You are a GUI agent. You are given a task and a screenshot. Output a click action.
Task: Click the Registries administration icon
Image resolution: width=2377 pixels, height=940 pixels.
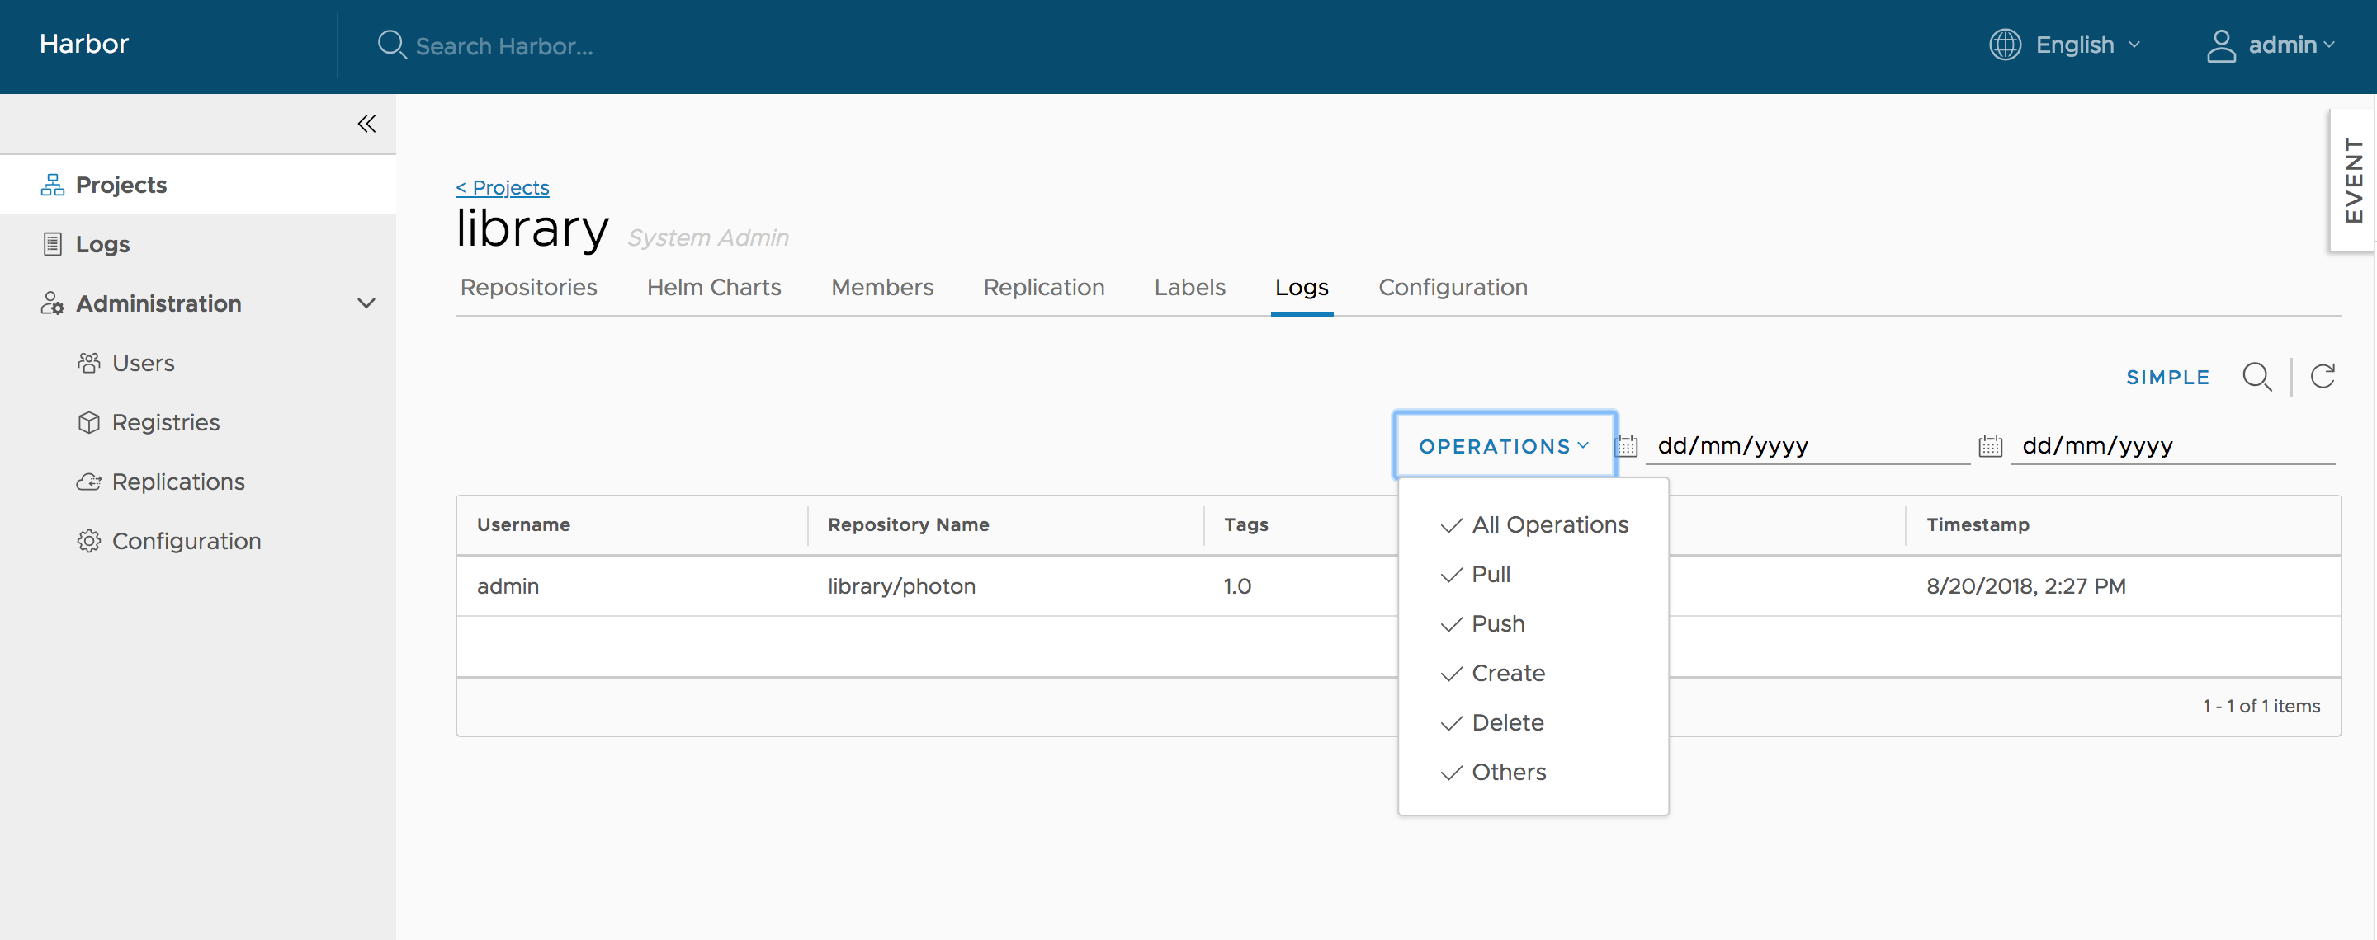click(88, 422)
